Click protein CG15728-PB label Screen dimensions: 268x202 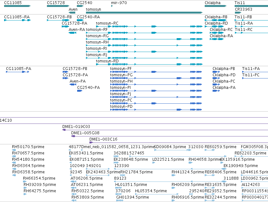(75, 69)
